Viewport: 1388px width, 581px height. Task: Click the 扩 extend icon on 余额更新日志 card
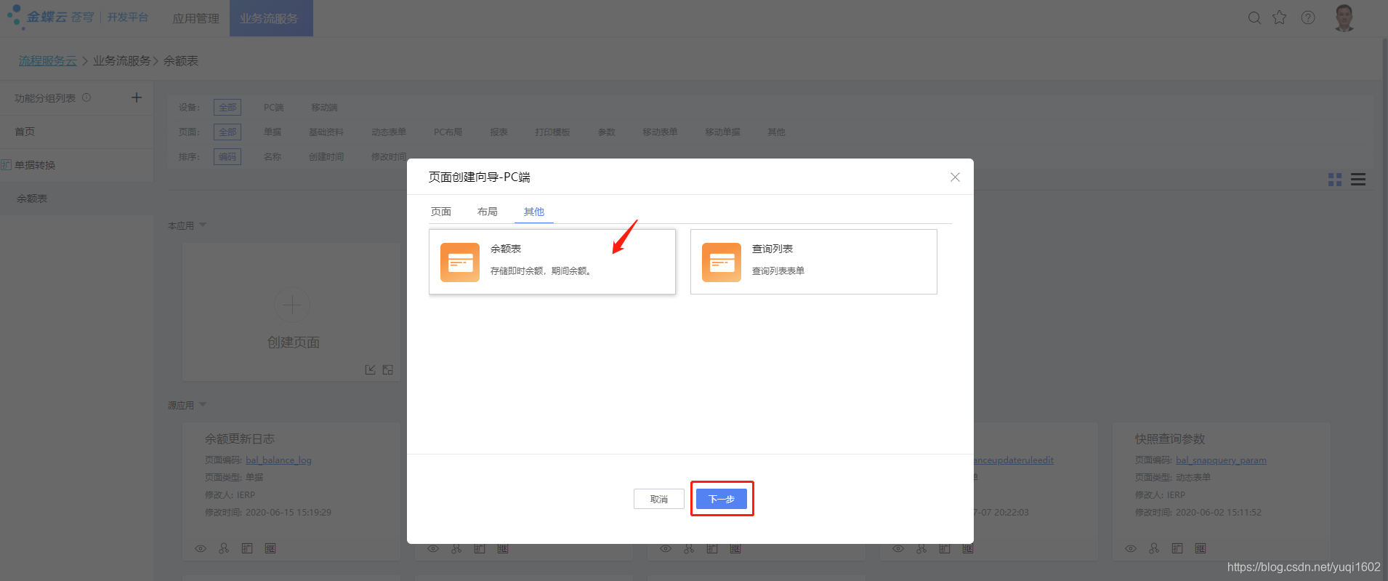[247, 548]
